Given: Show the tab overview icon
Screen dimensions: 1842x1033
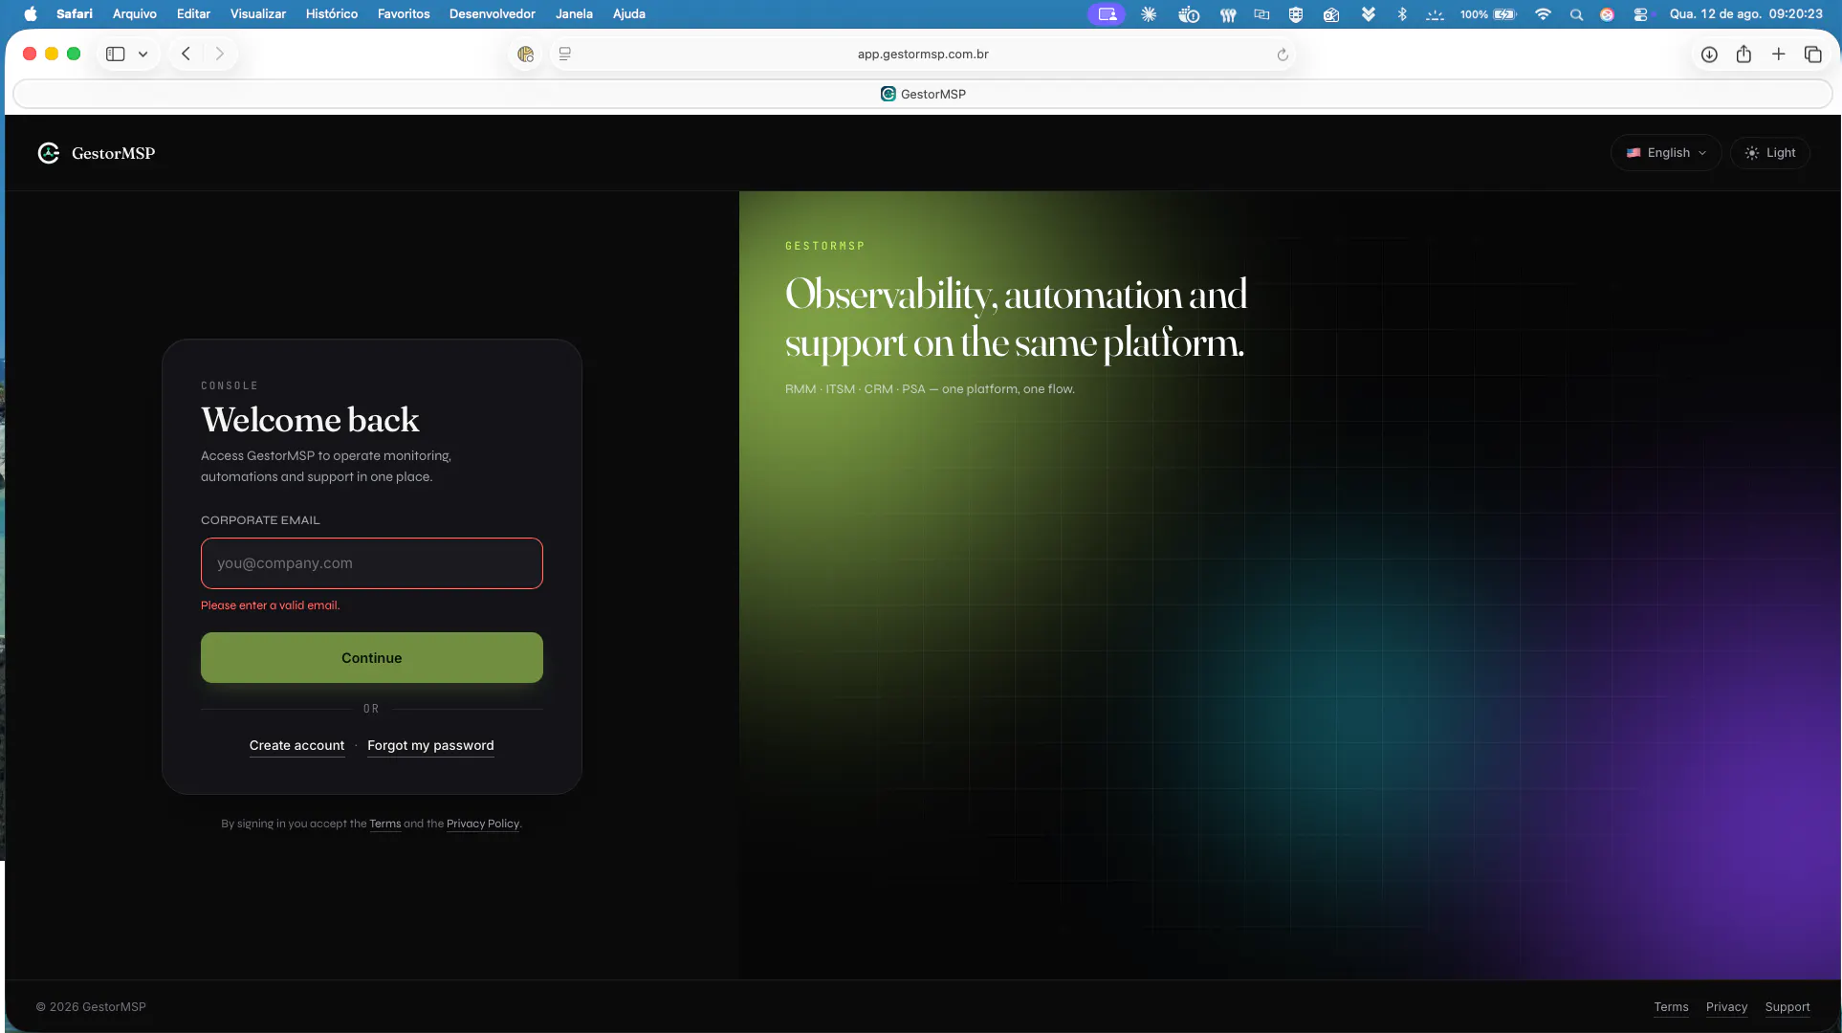Looking at the screenshot, I should pyautogui.click(x=1812, y=54).
